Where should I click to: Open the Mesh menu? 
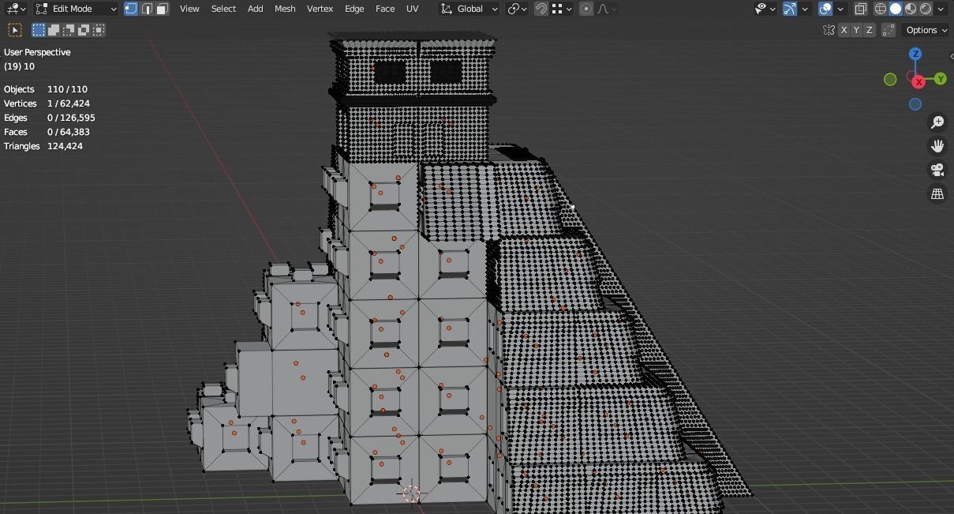point(285,9)
